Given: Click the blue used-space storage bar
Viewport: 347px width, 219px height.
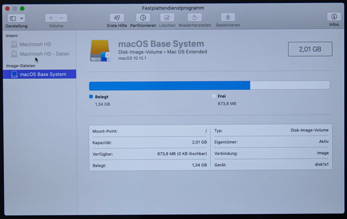Looking at the screenshot, I should (169, 85).
